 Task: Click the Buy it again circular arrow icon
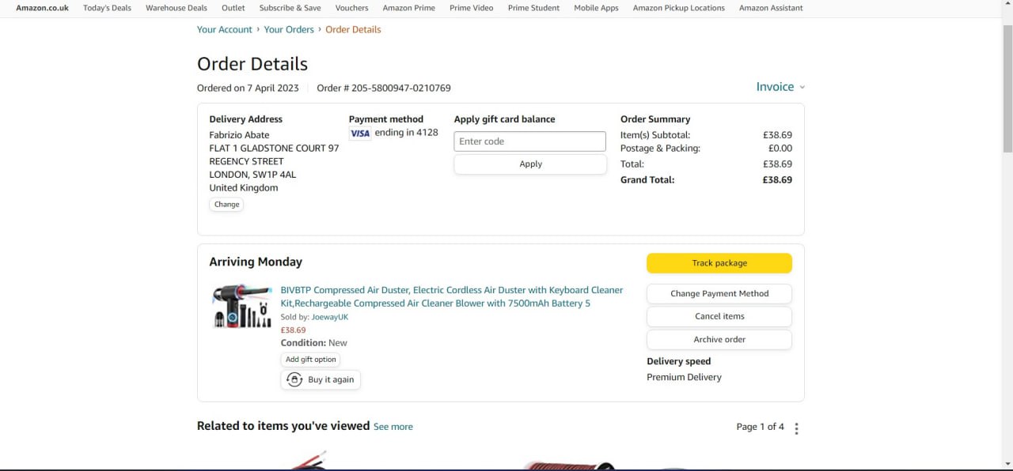[x=294, y=380]
